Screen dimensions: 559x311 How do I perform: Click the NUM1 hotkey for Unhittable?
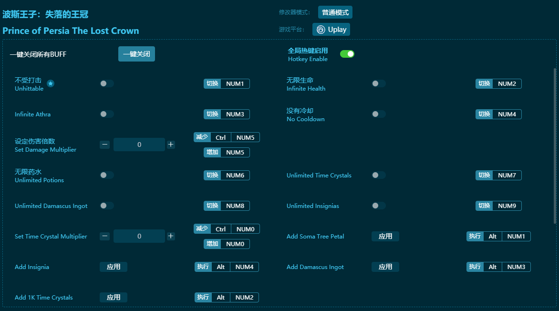click(x=235, y=83)
